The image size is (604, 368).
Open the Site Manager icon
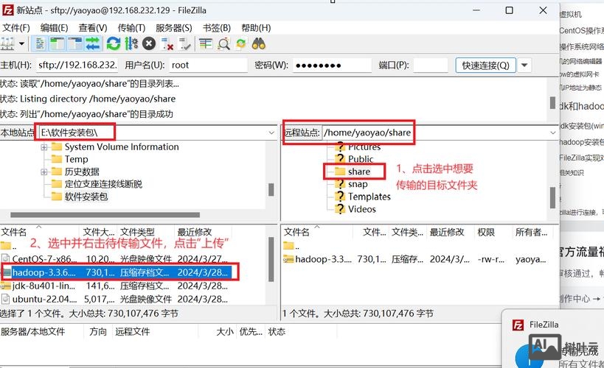[7, 44]
